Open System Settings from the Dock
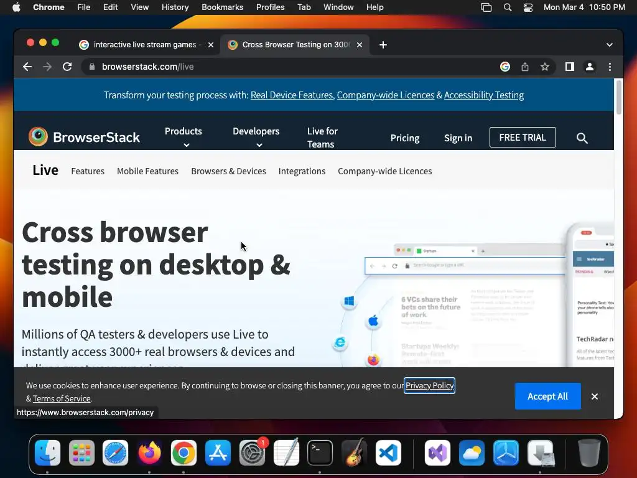 pyautogui.click(x=253, y=453)
